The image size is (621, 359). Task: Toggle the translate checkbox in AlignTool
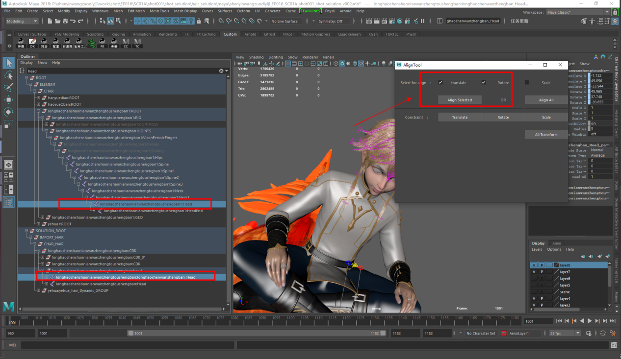pos(440,83)
